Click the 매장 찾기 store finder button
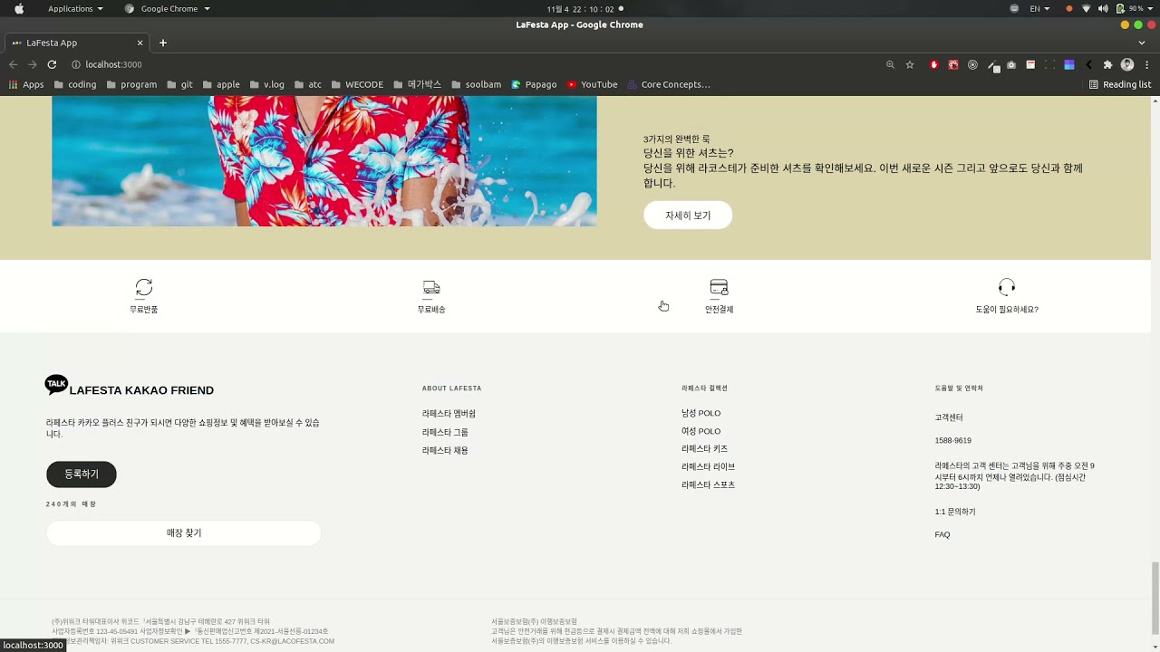 click(x=184, y=533)
